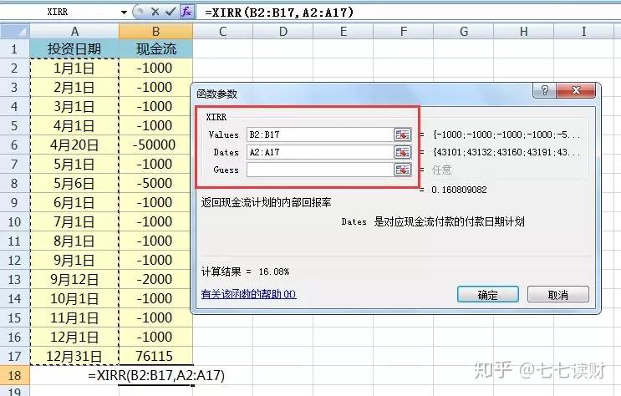The image size is (621, 396).
Task: Click cell with =XIRR formula in row 18
Action: (155, 375)
